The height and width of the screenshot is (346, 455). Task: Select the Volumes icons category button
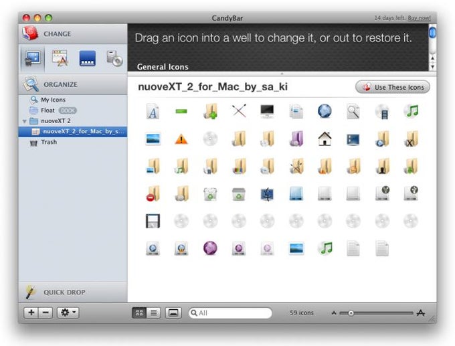coord(114,58)
